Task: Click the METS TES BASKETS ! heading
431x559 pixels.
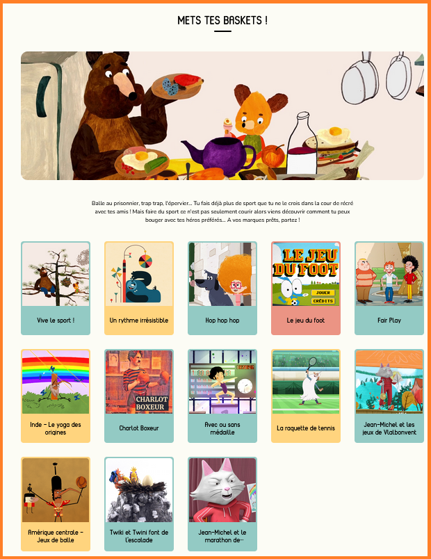Action: pos(222,20)
